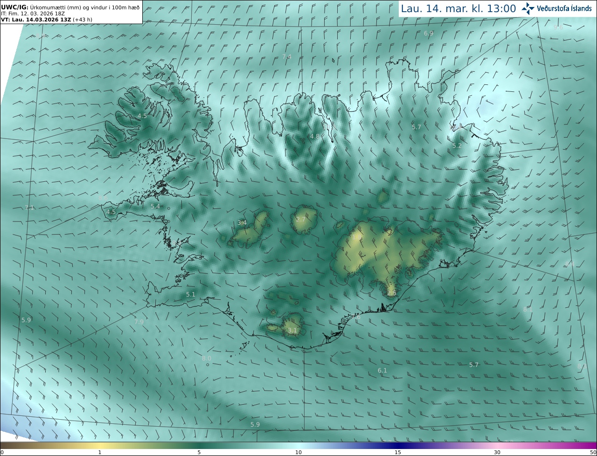Click the Veðurstofa Íslands logo
This screenshot has width=597, height=456.
(556, 8)
